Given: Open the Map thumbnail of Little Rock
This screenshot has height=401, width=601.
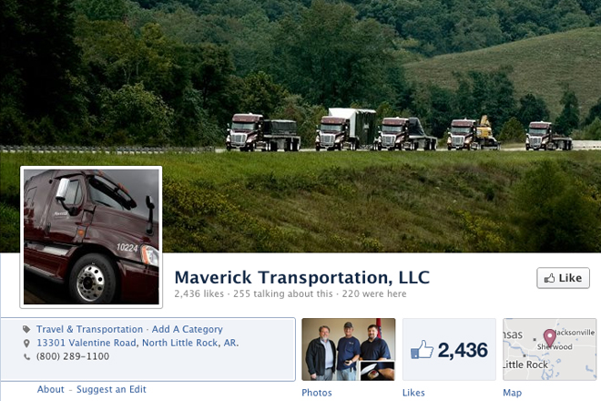Looking at the screenshot, I should (x=549, y=349).
